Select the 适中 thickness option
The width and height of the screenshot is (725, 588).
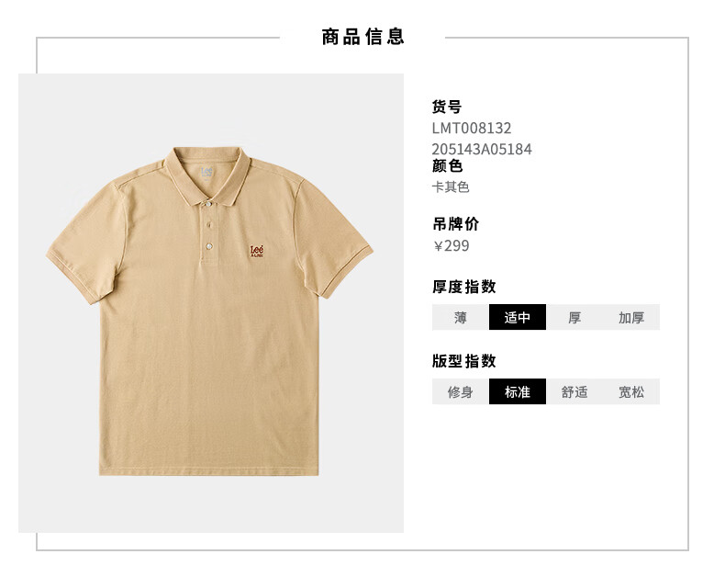click(518, 317)
